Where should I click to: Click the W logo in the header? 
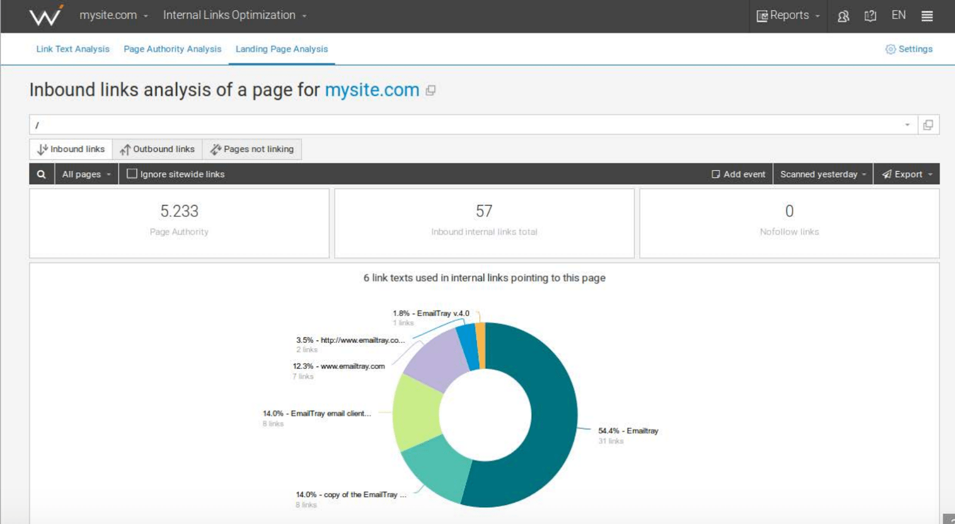[46, 15]
